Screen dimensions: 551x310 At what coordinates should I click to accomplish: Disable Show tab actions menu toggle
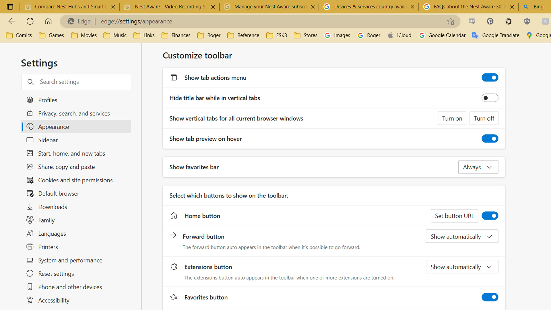coord(490,77)
